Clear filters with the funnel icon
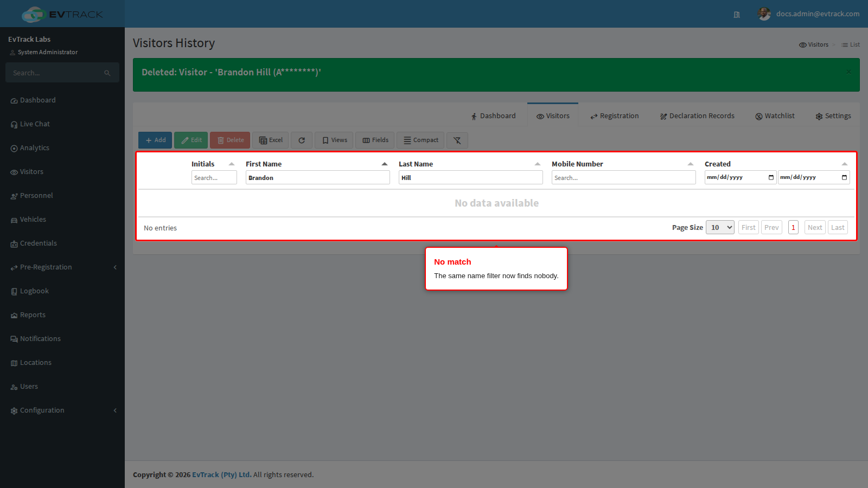 click(457, 140)
